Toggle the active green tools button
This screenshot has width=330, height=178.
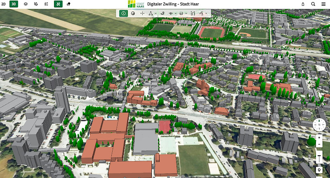point(58,4)
